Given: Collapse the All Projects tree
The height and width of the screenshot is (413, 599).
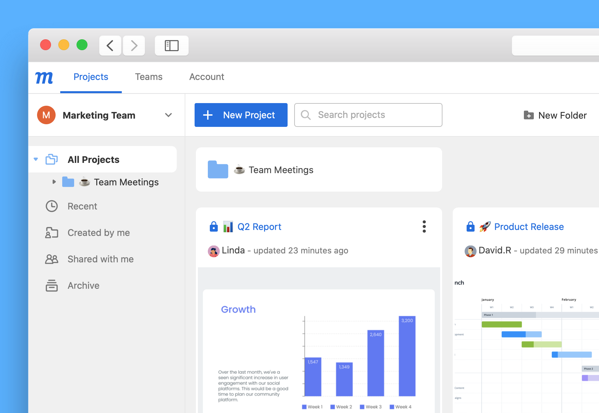Looking at the screenshot, I should pyautogui.click(x=36, y=159).
